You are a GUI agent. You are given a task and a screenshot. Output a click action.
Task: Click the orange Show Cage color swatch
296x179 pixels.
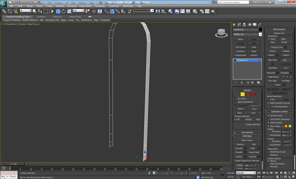pyautogui.click(x=286, y=126)
